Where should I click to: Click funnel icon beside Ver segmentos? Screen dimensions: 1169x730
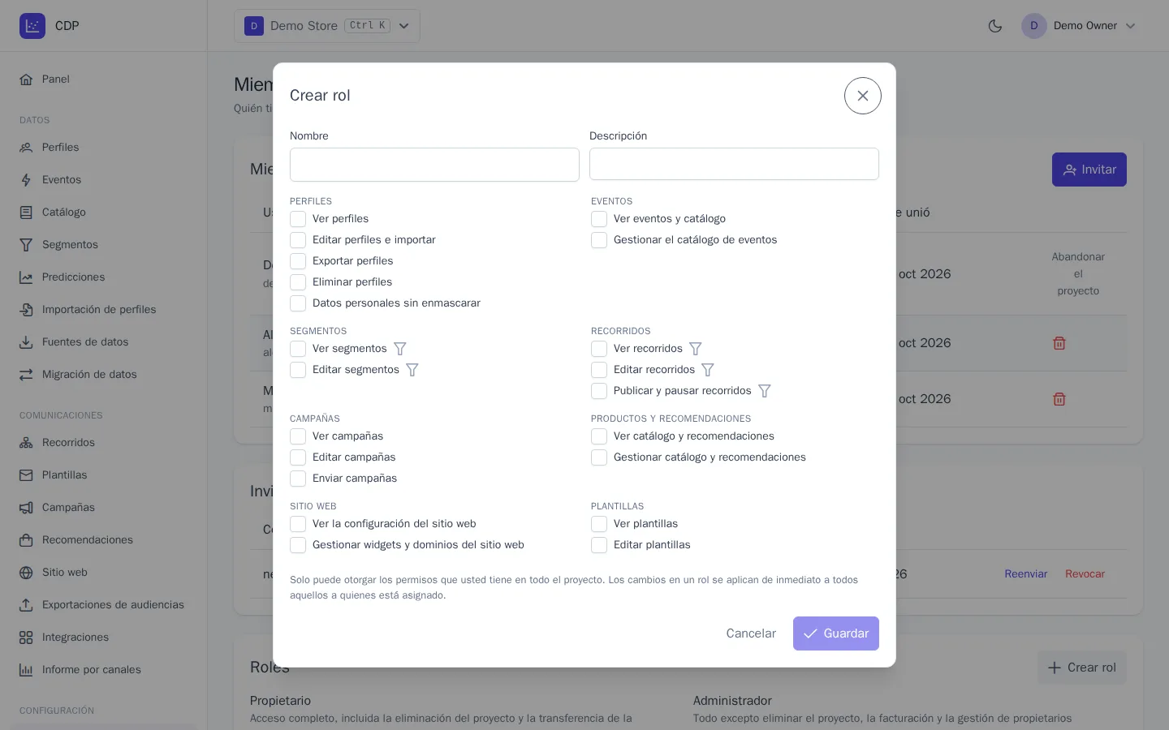(x=400, y=349)
